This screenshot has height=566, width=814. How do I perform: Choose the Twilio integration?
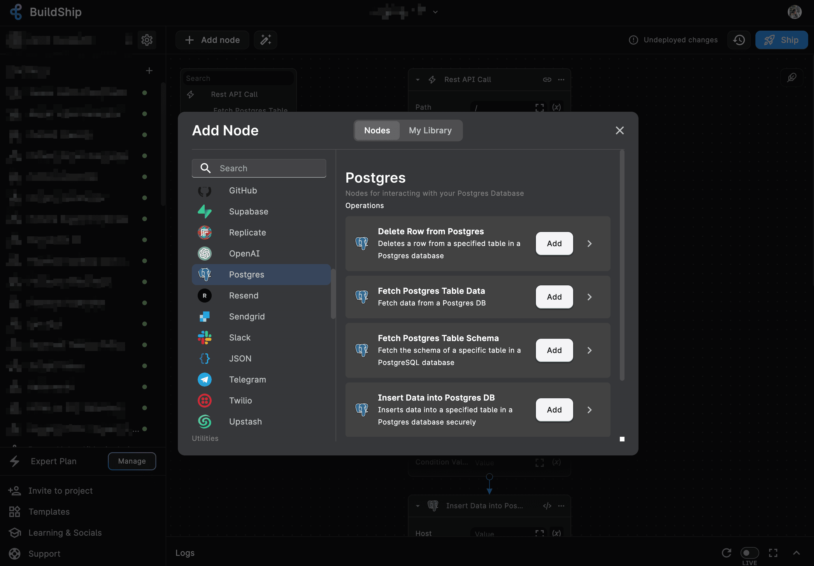click(240, 400)
